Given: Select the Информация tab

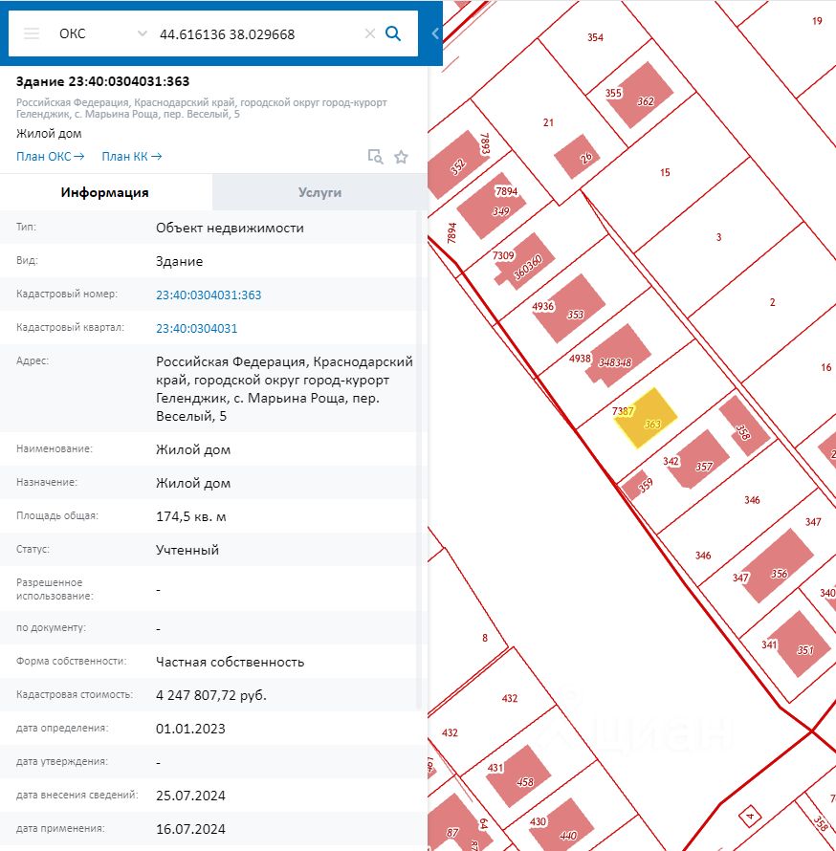Looking at the screenshot, I should [105, 192].
